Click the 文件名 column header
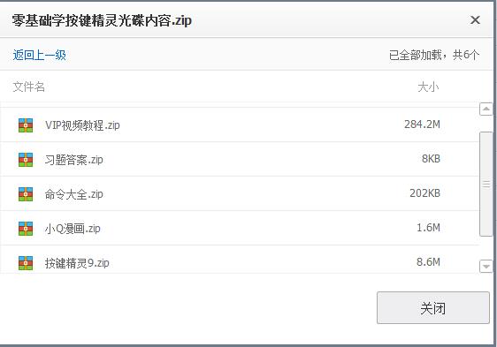 click(29, 87)
